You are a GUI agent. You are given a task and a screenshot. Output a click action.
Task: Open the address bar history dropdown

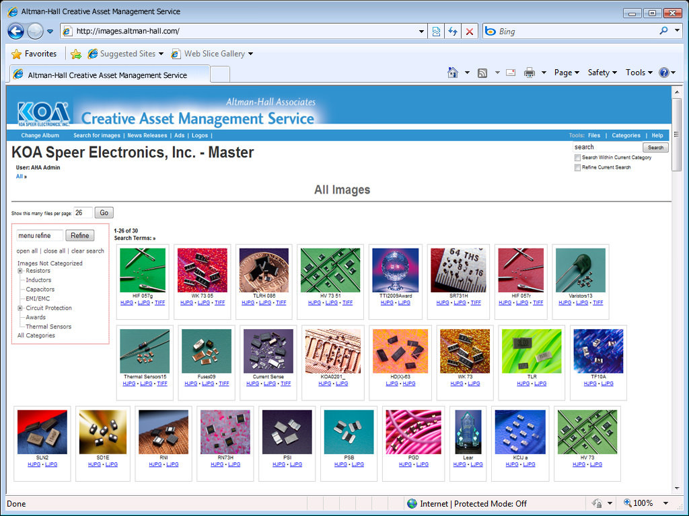[x=421, y=31]
